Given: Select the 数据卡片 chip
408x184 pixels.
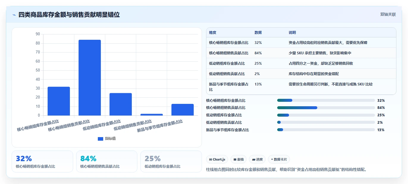Looking at the screenshot, I should (x=279, y=159).
